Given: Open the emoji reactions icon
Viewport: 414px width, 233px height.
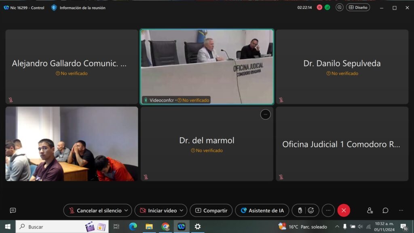Looking at the screenshot, I should click(311, 210).
